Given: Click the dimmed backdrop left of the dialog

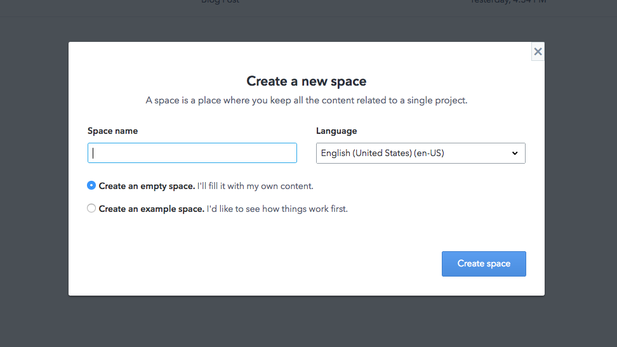Looking at the screenshot, I should [x=34, y=171].
